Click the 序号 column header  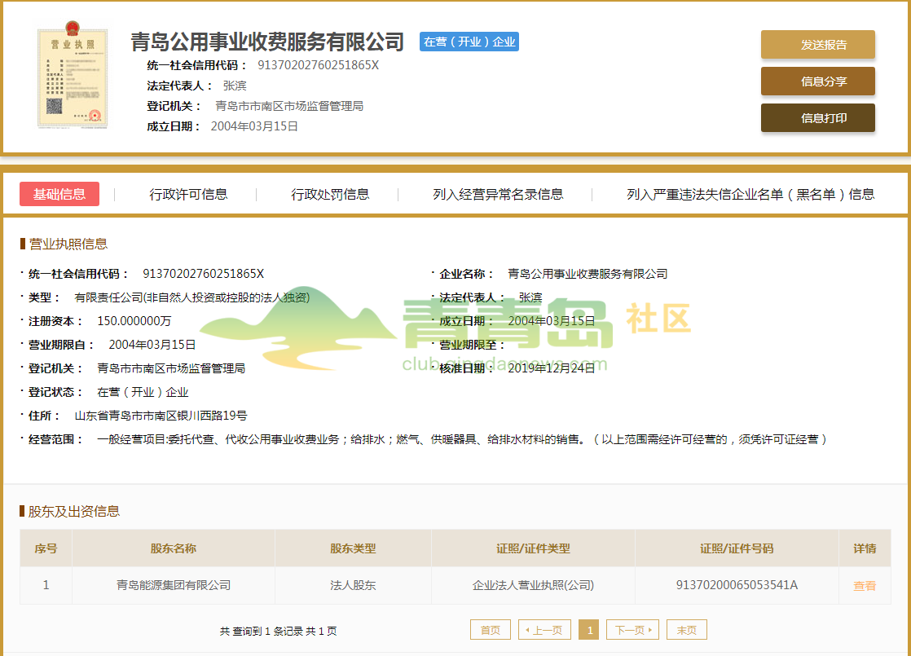46,548
